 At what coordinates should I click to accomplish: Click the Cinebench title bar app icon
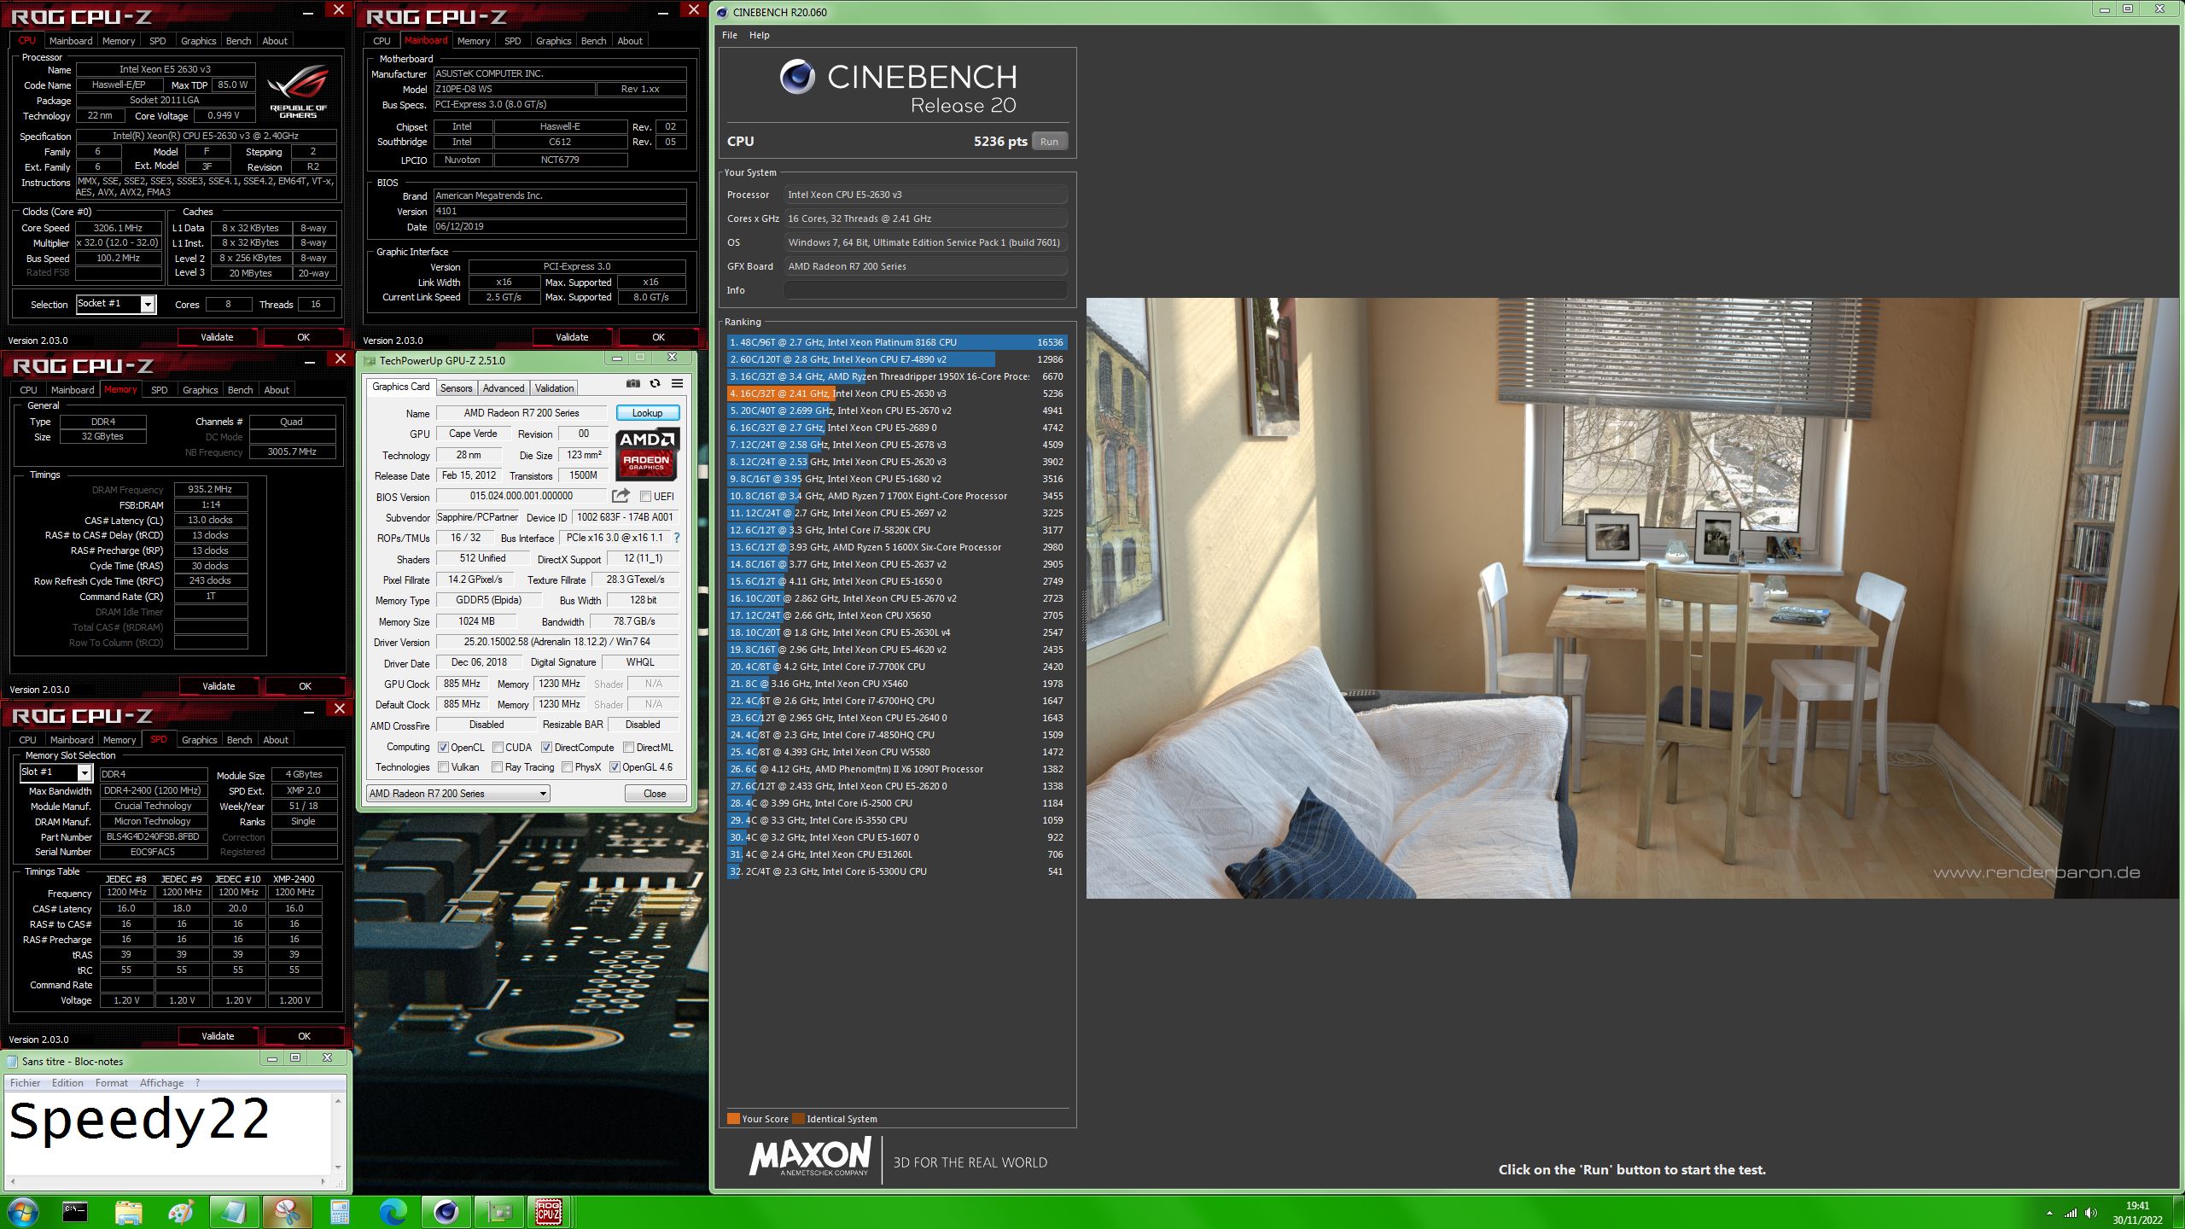click(x=722, y=12)
